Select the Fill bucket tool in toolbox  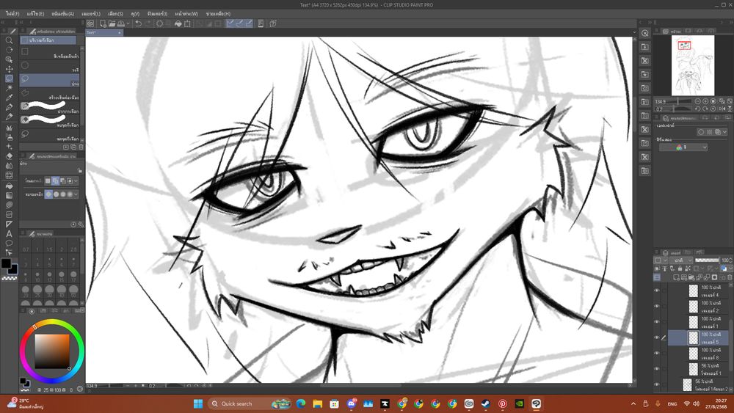[x=9, y=186]
